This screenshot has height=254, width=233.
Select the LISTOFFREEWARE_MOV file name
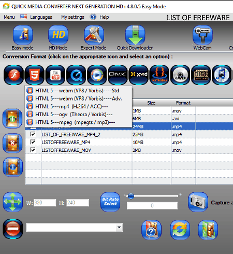(x=66, y=150)
